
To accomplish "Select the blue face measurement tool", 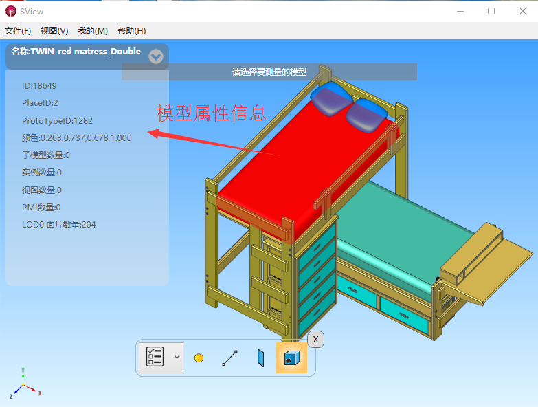I will (260, 358).
